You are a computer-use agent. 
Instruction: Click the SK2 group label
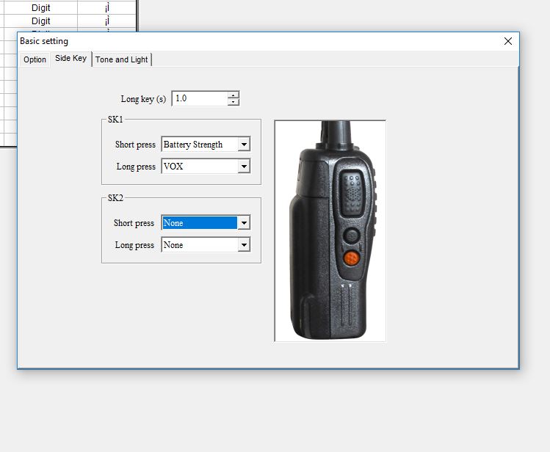click(x=115, y=198)
